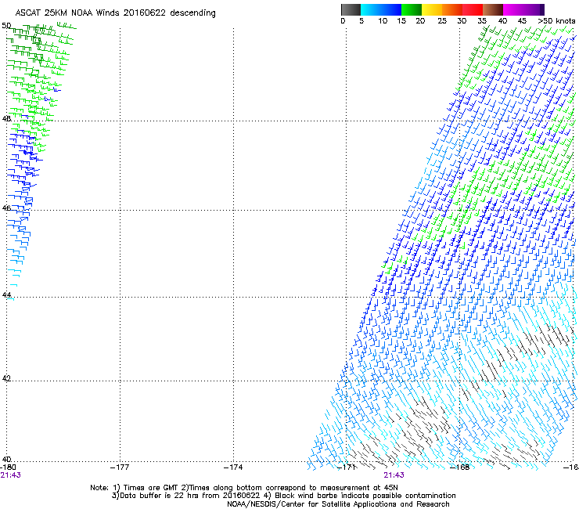Click the 'Note: 1) Times are GMT' line
This screenshot has height=509, width=579.
[x=244, y=488]
